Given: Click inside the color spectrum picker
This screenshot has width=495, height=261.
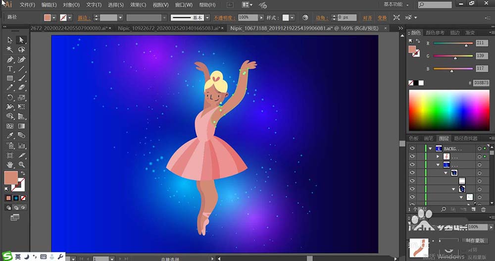Looking at the screenshot, I should (448, 110).
